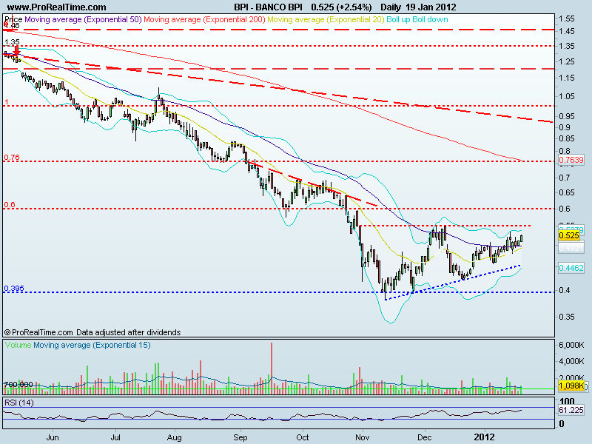Click the Data adjusted after dividends note

tap(128, 332)
